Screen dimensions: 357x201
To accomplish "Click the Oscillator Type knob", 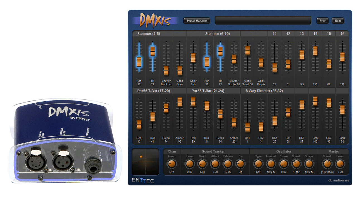I will 258,164.
